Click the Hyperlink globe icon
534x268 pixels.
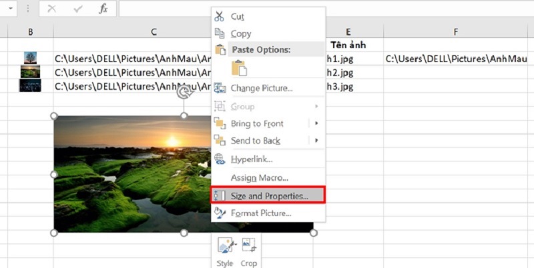(x=220, y=159)
